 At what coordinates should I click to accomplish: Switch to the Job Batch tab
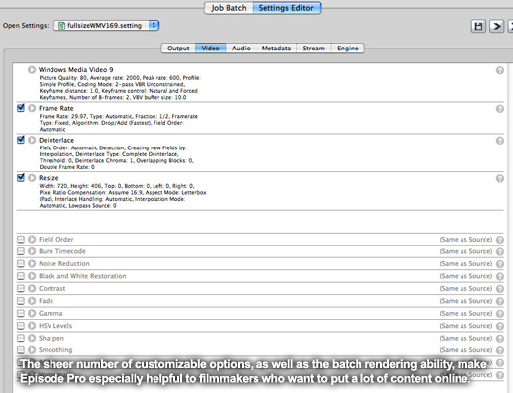(x=229, y=8)
